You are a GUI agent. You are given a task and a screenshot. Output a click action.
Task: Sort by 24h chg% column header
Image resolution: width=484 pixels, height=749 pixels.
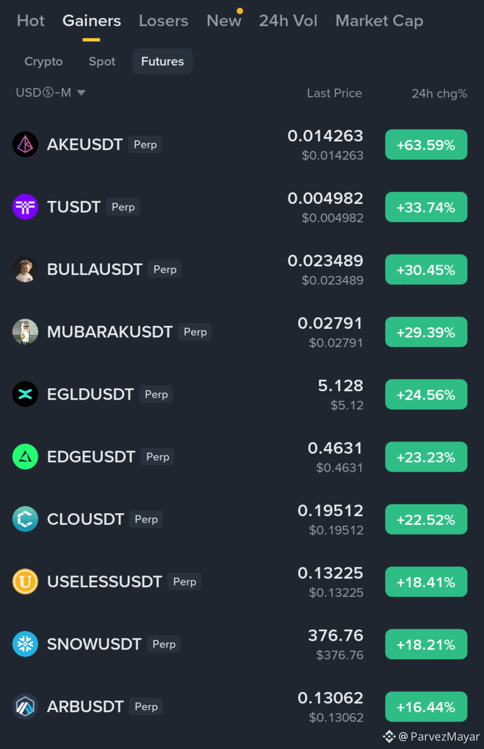tap(439, 93)
